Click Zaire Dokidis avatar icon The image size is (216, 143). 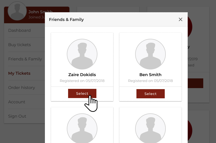[x=82, y=54]
